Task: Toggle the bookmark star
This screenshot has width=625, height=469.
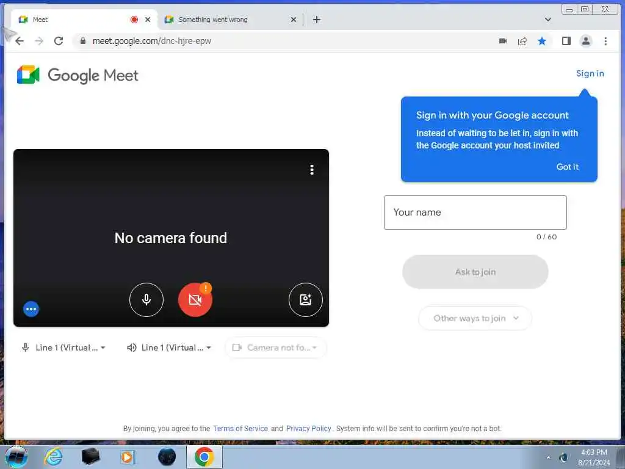Action: coord(542,41)
